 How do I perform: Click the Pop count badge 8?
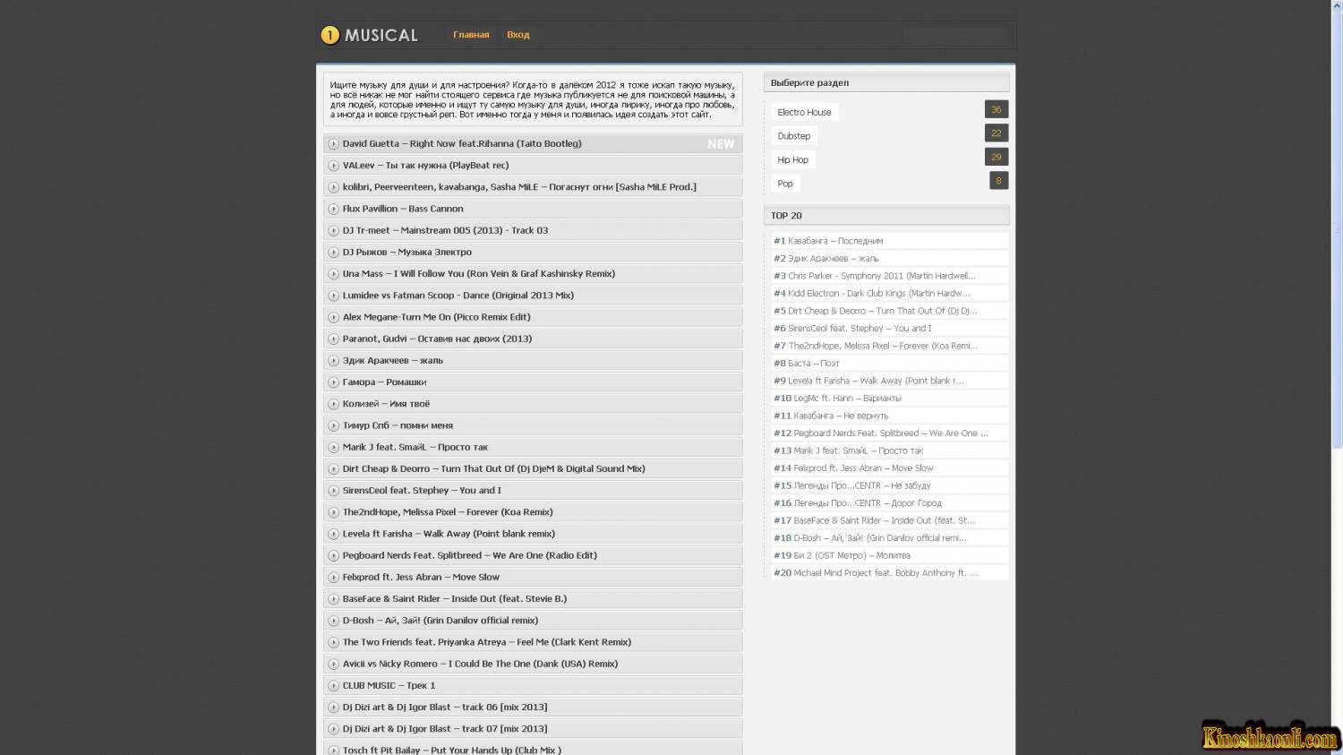999,180
